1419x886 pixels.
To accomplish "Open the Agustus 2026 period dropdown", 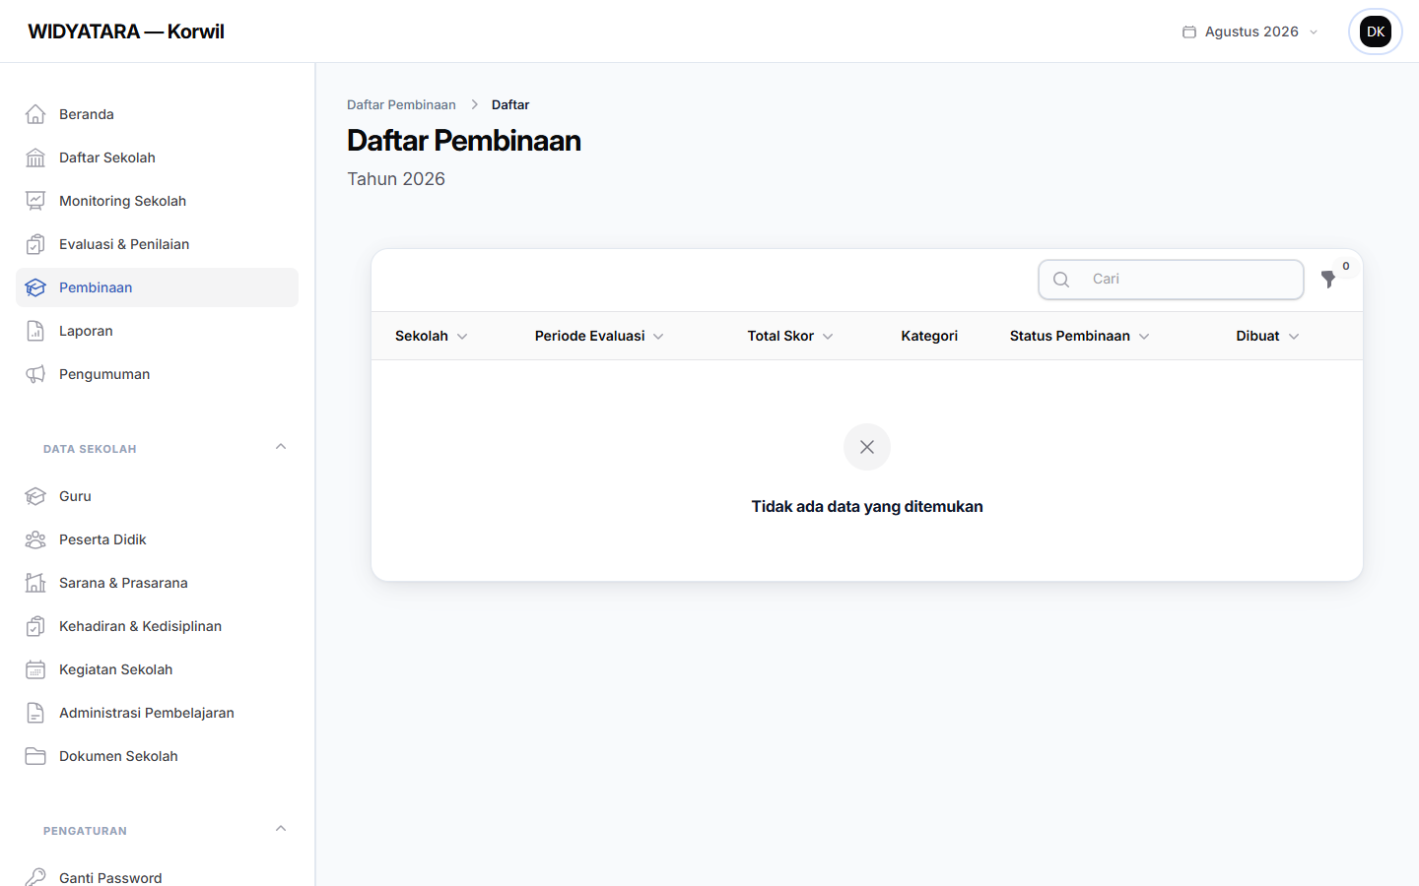I will (x=1250, y=32).
